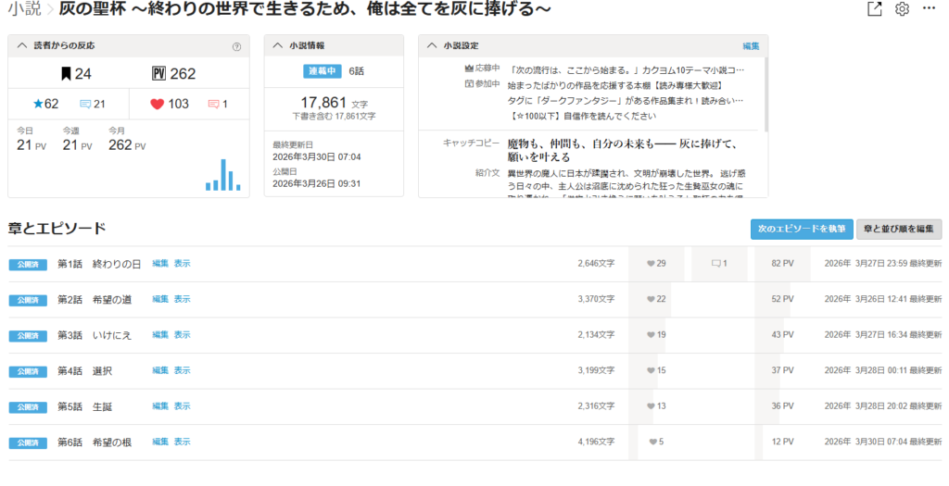Click the red heart icon showing 103

click(x=156, y=104)
